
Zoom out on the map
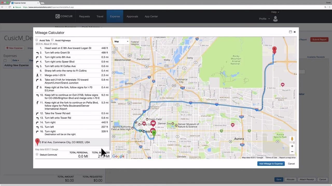pos(292,152)
